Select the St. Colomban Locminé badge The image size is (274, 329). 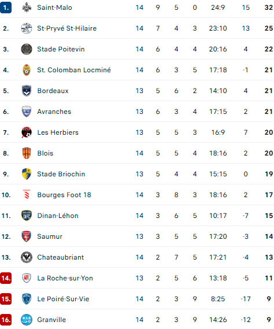(x=27, y=70)
